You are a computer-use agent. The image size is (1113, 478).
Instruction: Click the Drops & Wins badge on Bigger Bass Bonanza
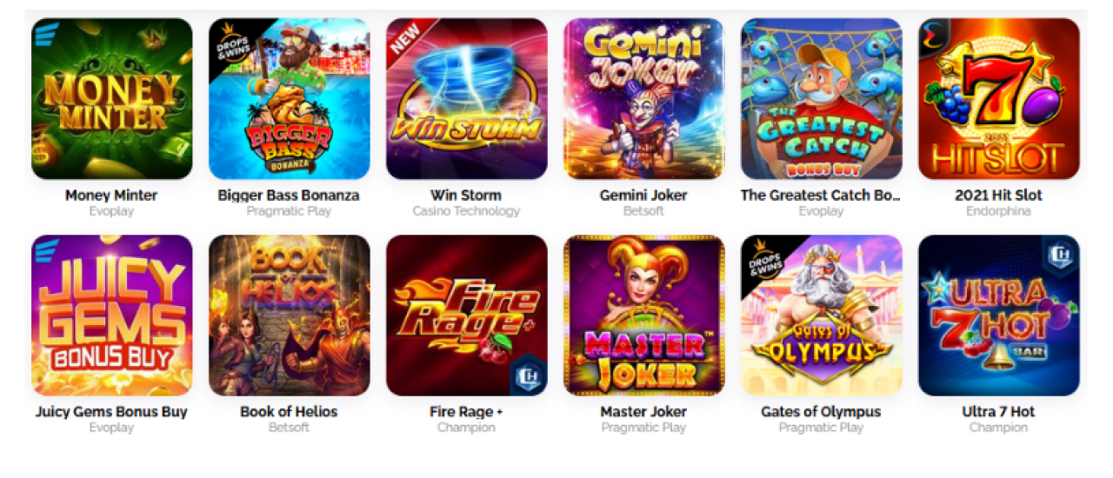230,42
